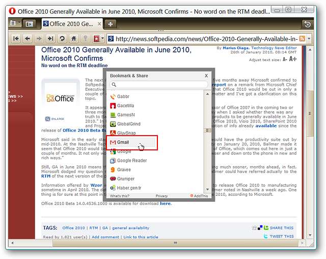Click the GlobalGrind green icon
This screenshot has height=259, width=326.
click(x=113, y=124)
